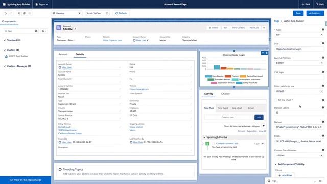
Task: Click the component search input field
Action: [x=20, y=31]
